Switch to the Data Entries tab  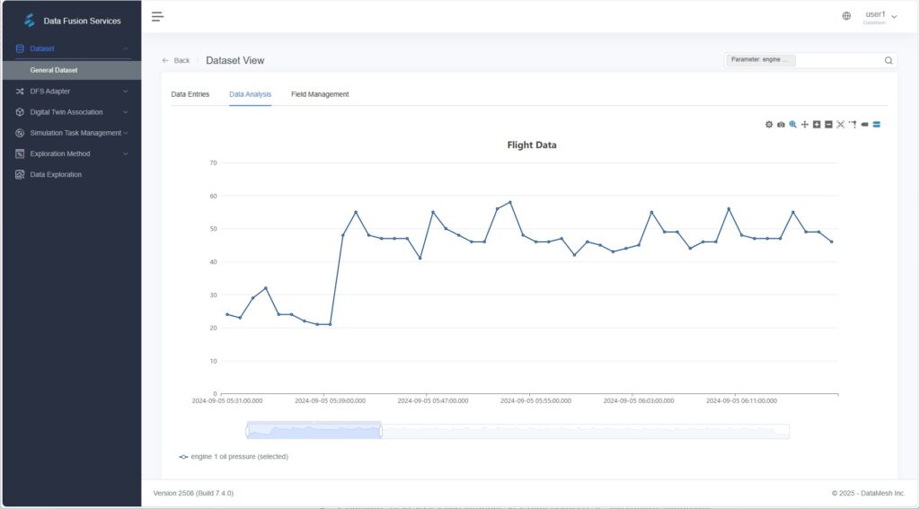tap(190, 94)
